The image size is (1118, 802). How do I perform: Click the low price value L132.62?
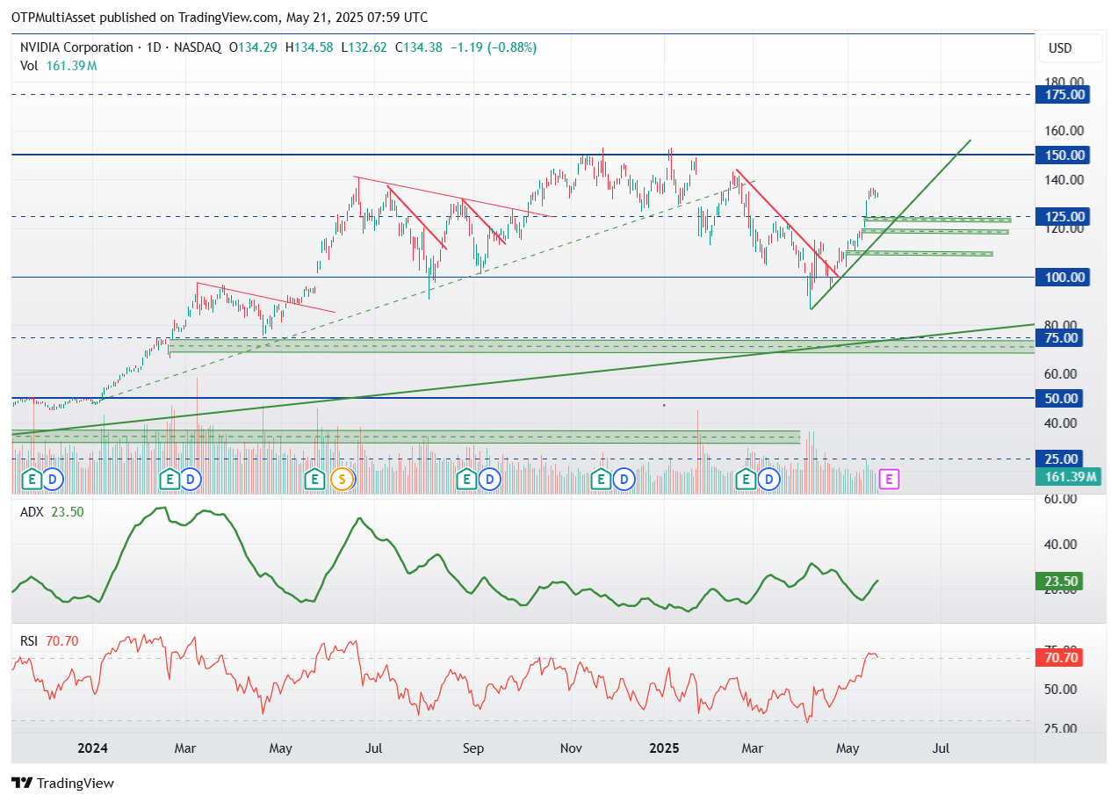coord(365,47)
